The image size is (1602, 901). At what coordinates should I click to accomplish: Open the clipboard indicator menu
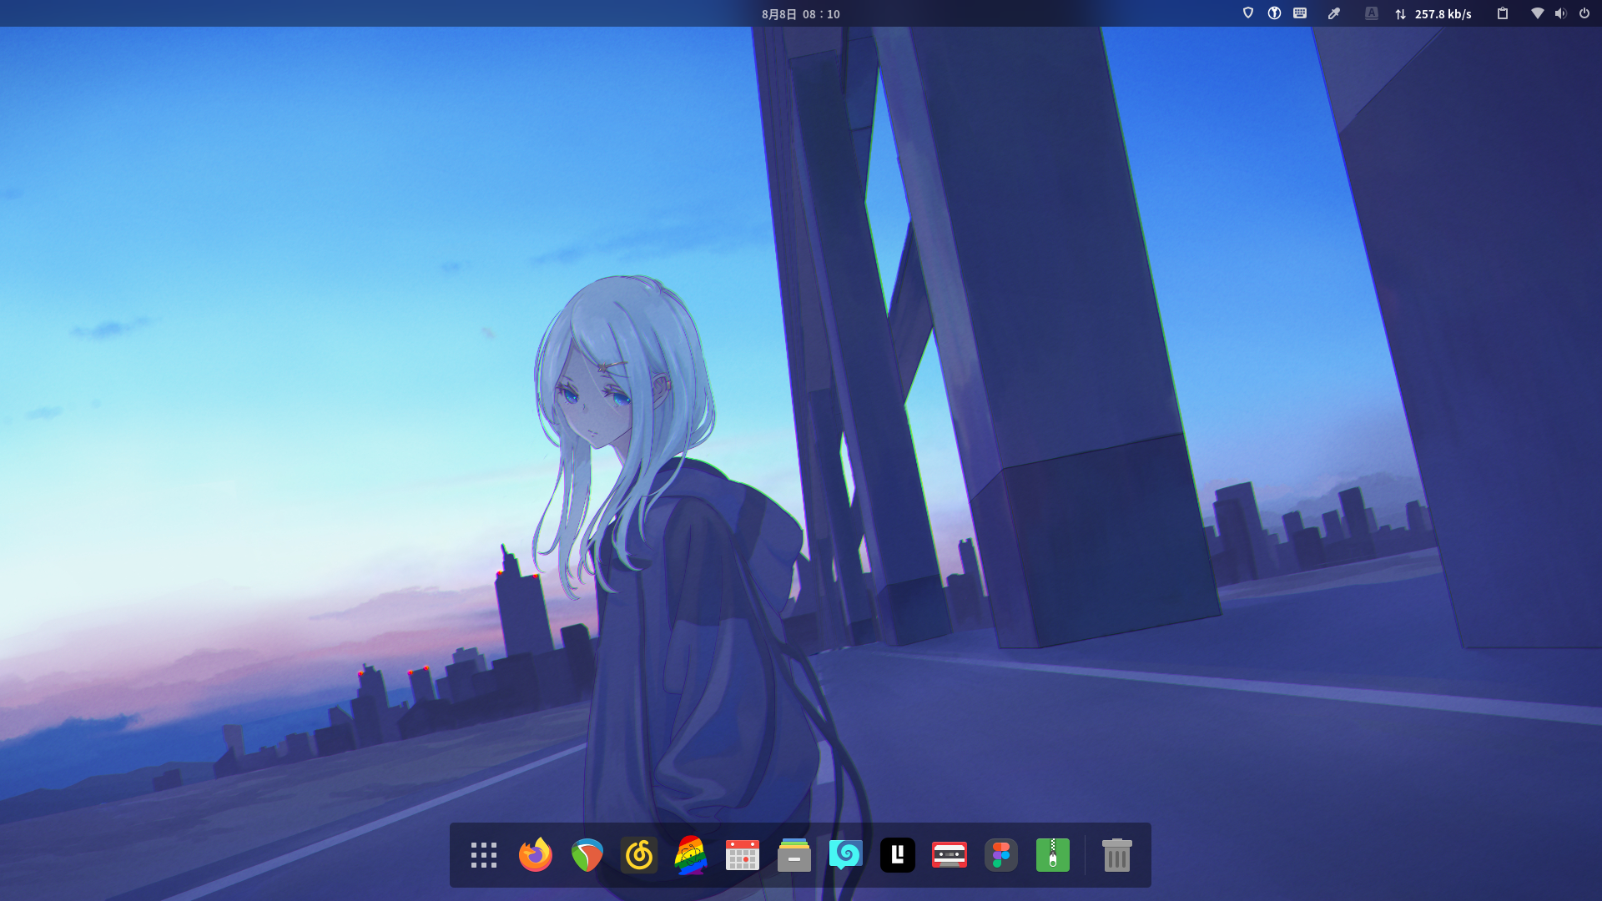pyautogui.click(x=1503, y=13)
